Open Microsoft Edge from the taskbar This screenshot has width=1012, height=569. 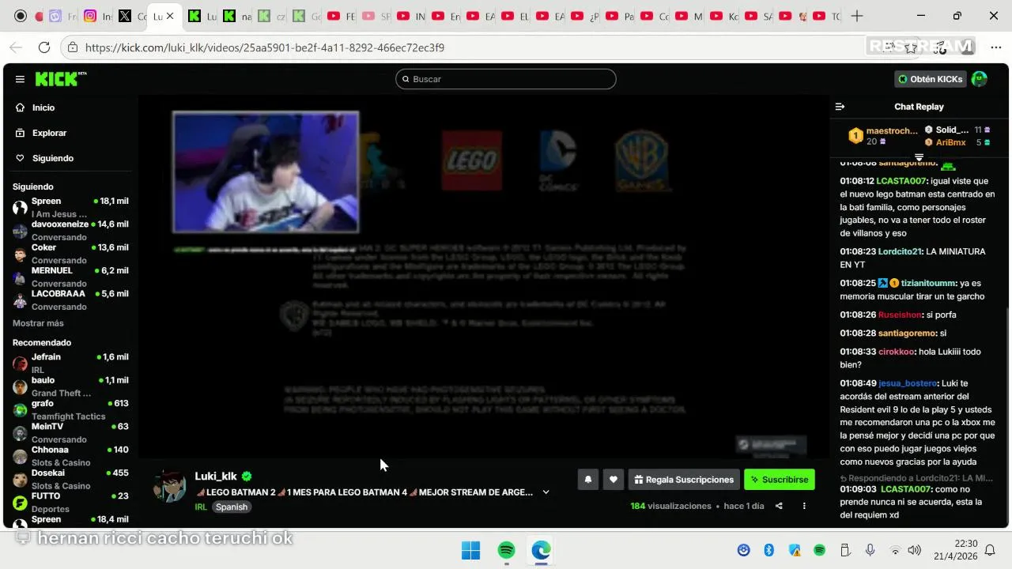541,550
